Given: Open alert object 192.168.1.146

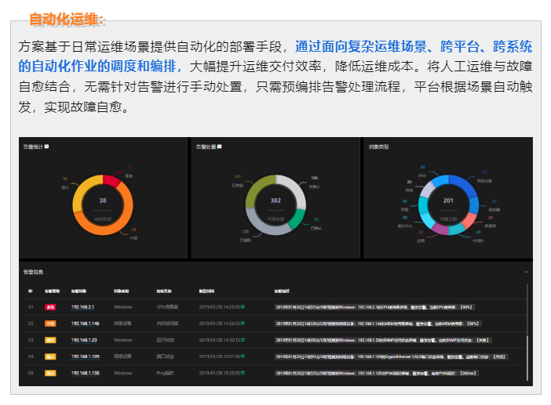Looking at the screenshot, I should tap(85, 324).
